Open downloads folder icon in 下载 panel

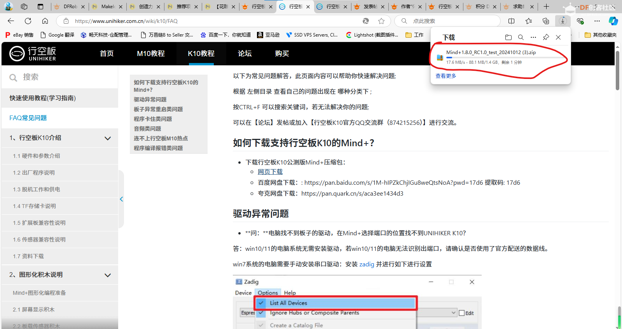pos(508,37)
